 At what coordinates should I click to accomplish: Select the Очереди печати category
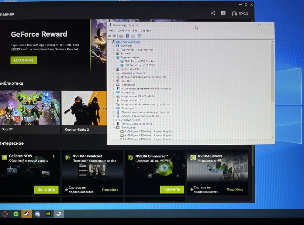coord(130,120)
